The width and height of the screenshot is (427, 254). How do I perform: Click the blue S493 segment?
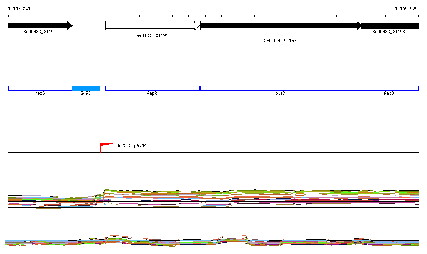coord(86,88)
